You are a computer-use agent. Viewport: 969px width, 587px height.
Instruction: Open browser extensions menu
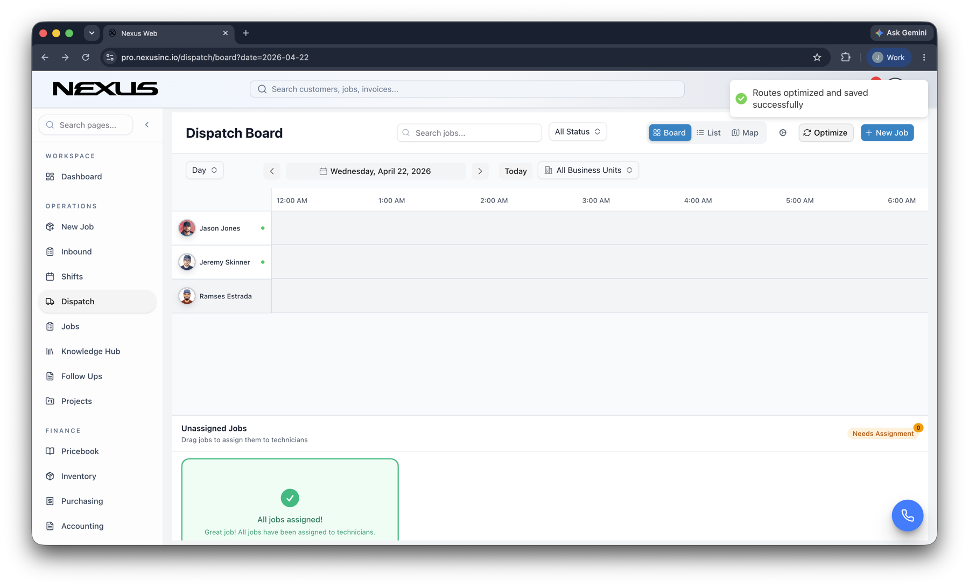tap(846, 57)
